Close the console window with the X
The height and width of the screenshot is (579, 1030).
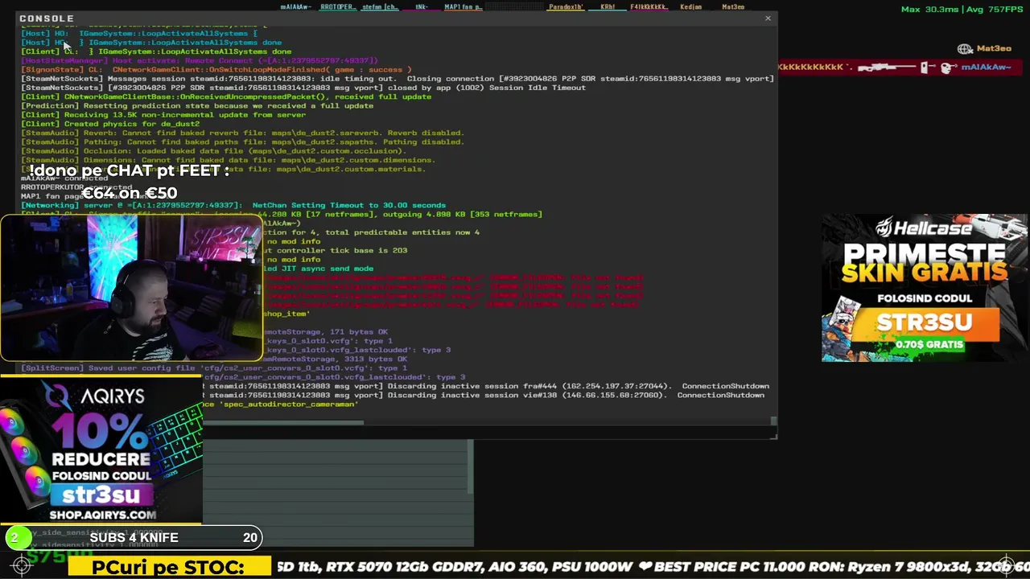coord(768,18)
